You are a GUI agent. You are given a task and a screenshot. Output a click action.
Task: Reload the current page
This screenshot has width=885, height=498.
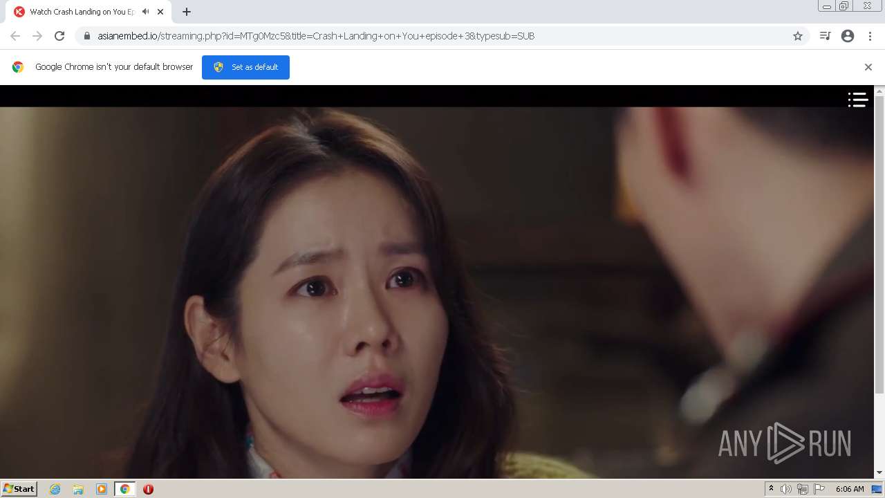pyautogui.click(x=59, y=36)
